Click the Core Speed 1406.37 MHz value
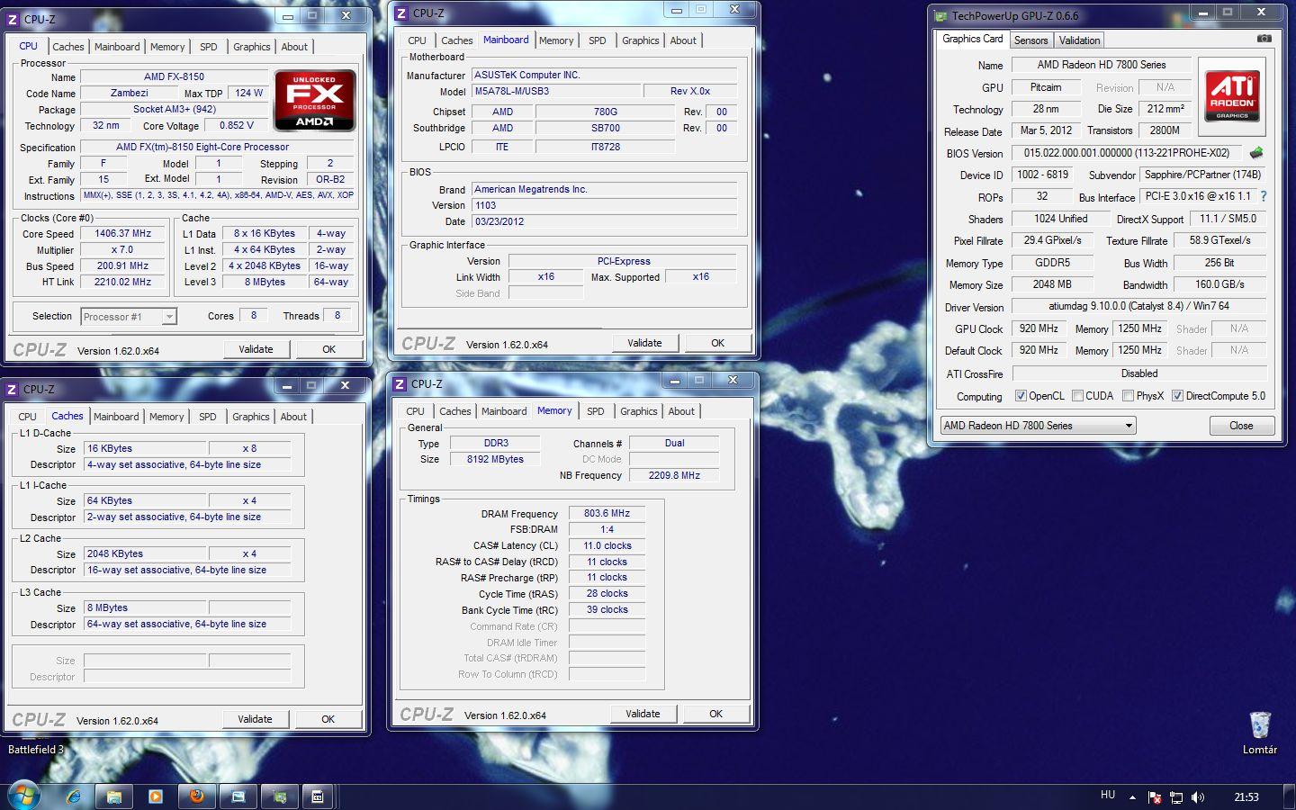This screenshot has width=1296, height=810. [x=123, y=233]
